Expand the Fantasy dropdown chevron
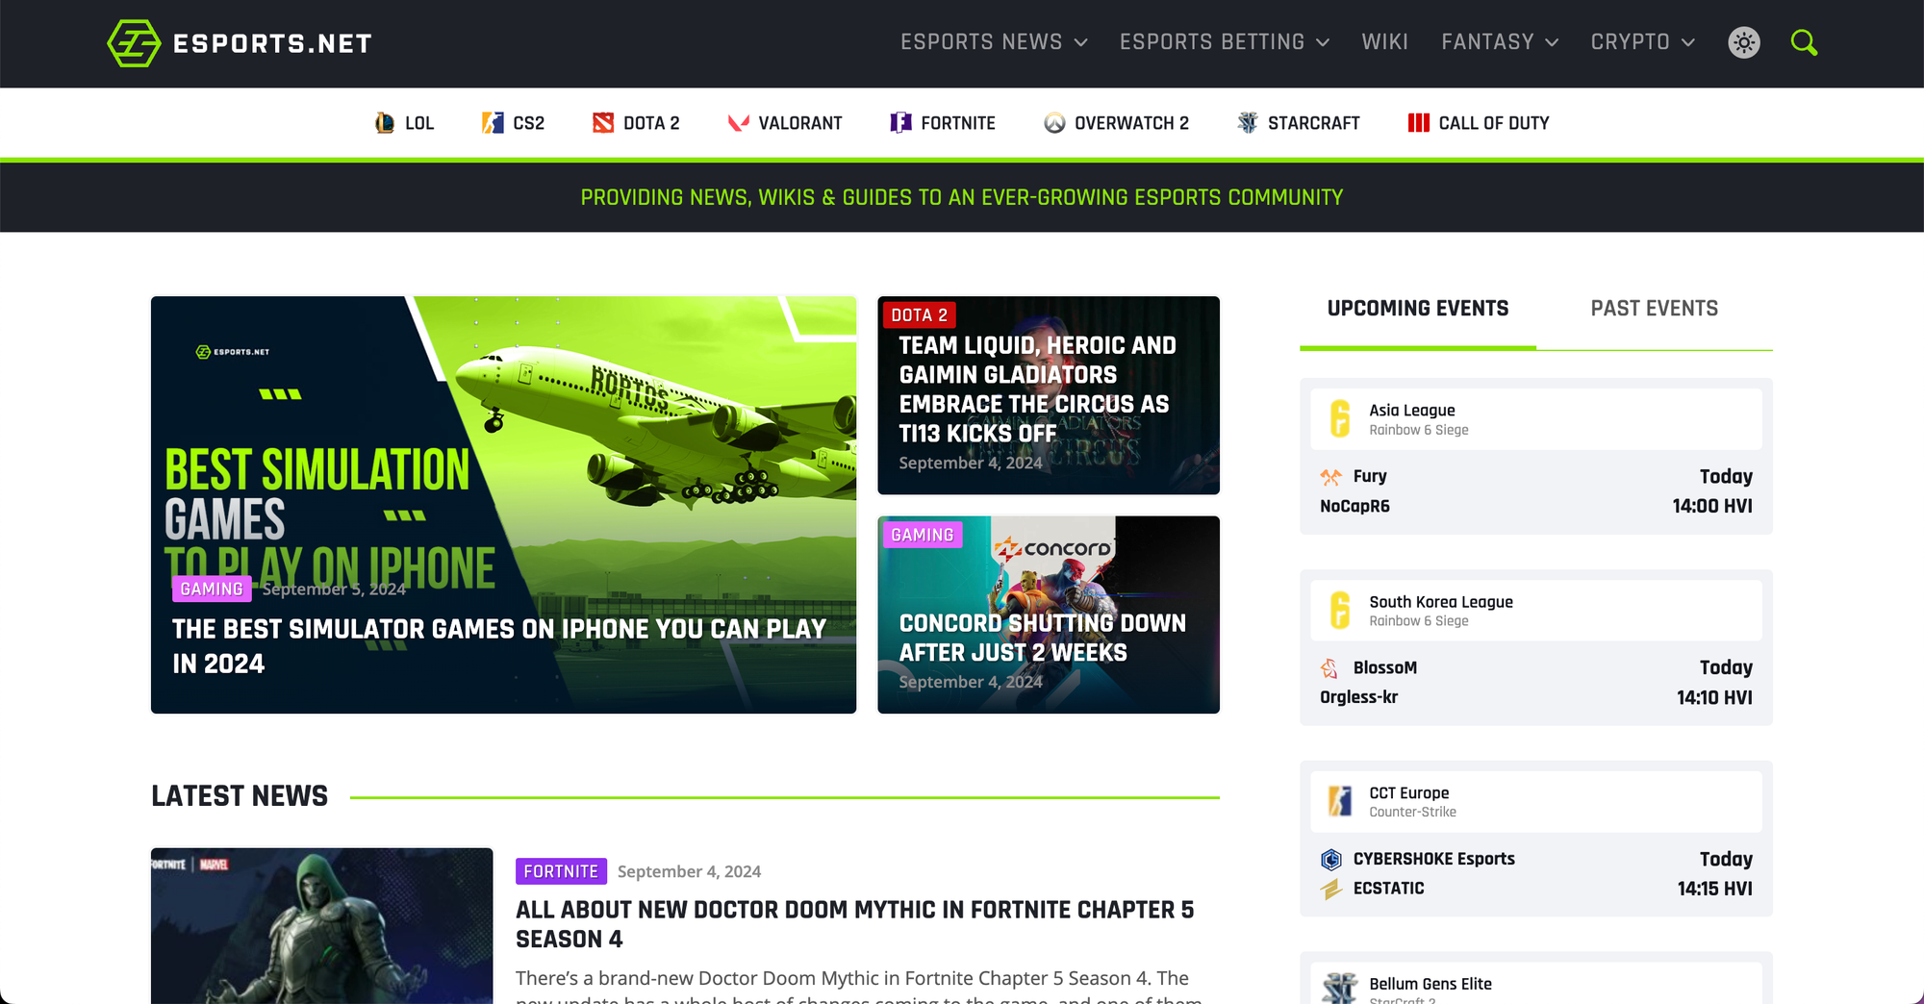Screen dimensions: 1924x1004 tap(1552, 43)
